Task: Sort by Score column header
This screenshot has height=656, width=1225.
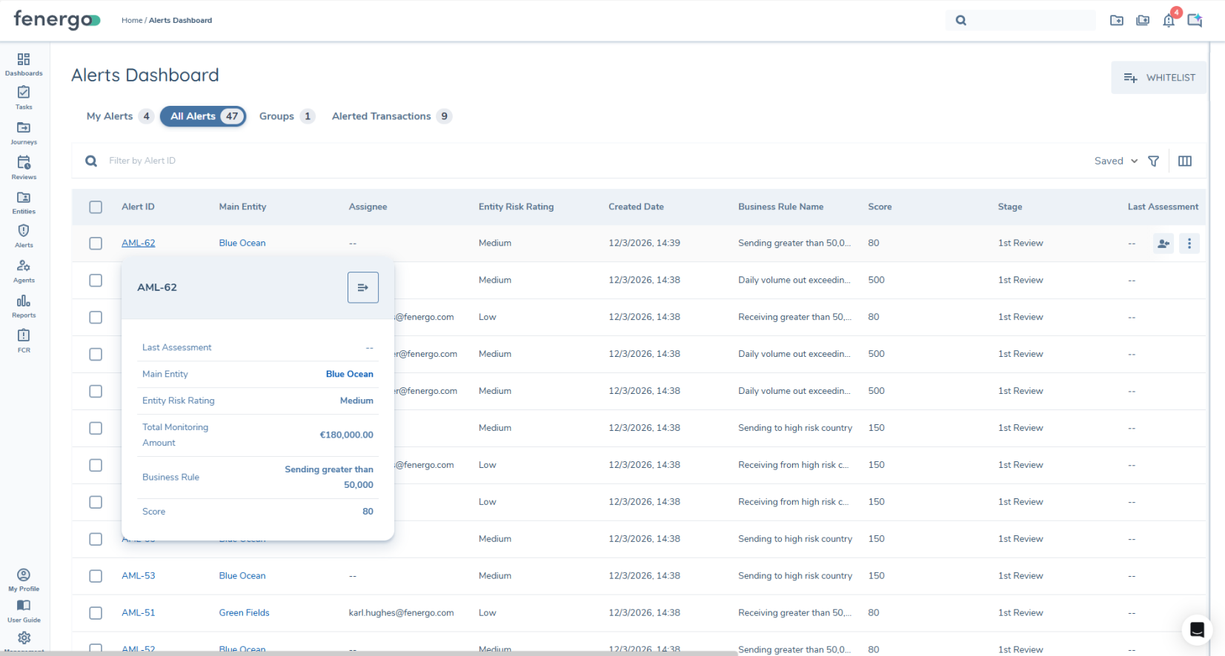Action: click(880, 207)
